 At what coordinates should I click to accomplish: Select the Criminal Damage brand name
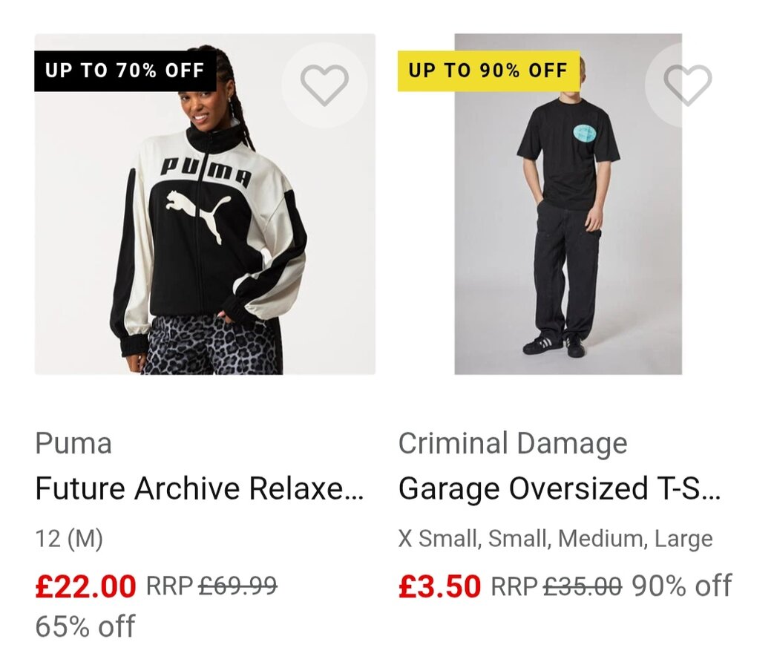(513, 444)
